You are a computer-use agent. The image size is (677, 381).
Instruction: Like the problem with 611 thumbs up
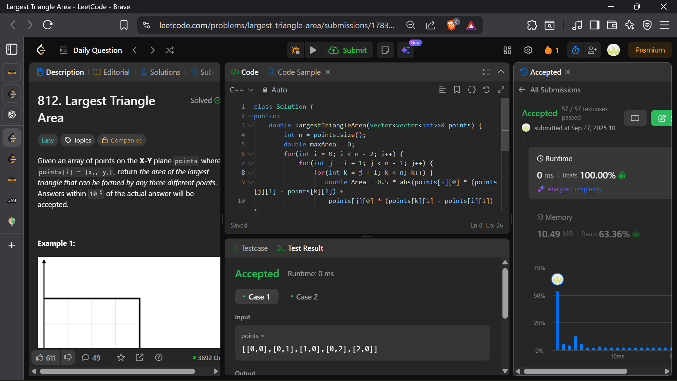pos(46,358)
